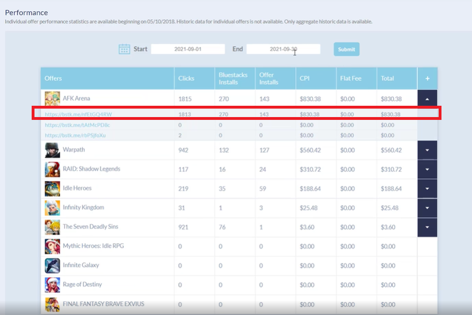Click the RAID: Shadow Legends icon
The image size is (472, 315).
[x=53, y=169]
